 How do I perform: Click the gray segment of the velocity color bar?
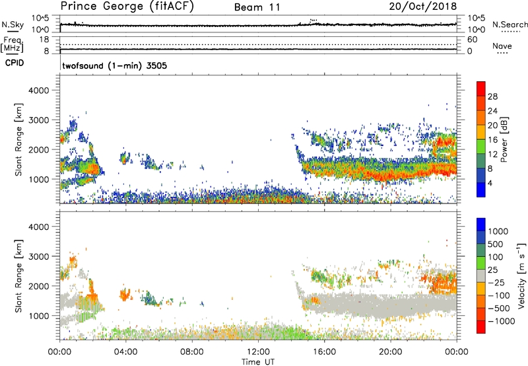(481, 276)
